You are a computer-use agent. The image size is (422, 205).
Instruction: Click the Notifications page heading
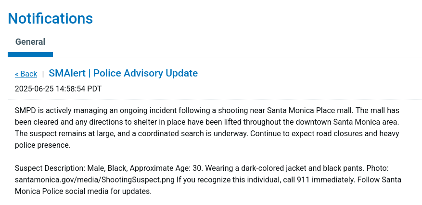coord(51,18)
